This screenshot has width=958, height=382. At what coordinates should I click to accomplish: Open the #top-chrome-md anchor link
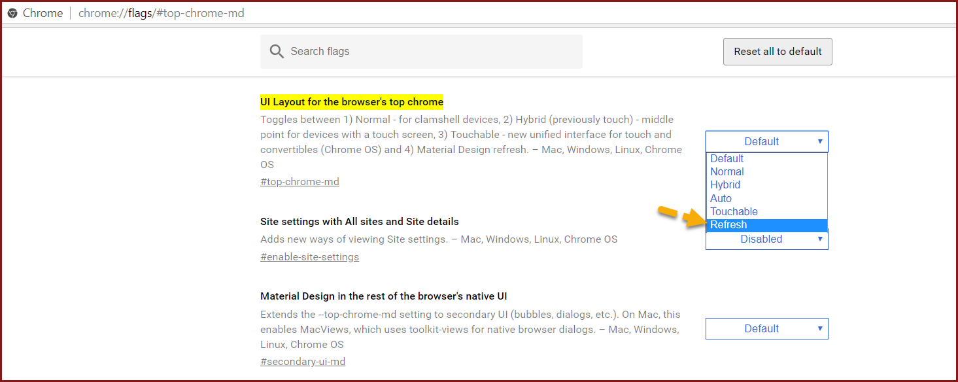click(299, 182)
